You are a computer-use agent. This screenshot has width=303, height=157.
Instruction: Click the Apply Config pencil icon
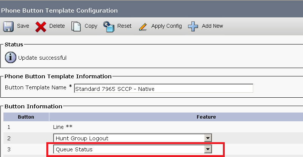coord(143,27)
